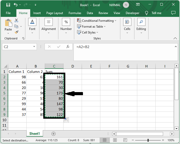Cancel the formula entry with X

pos(49,47)
